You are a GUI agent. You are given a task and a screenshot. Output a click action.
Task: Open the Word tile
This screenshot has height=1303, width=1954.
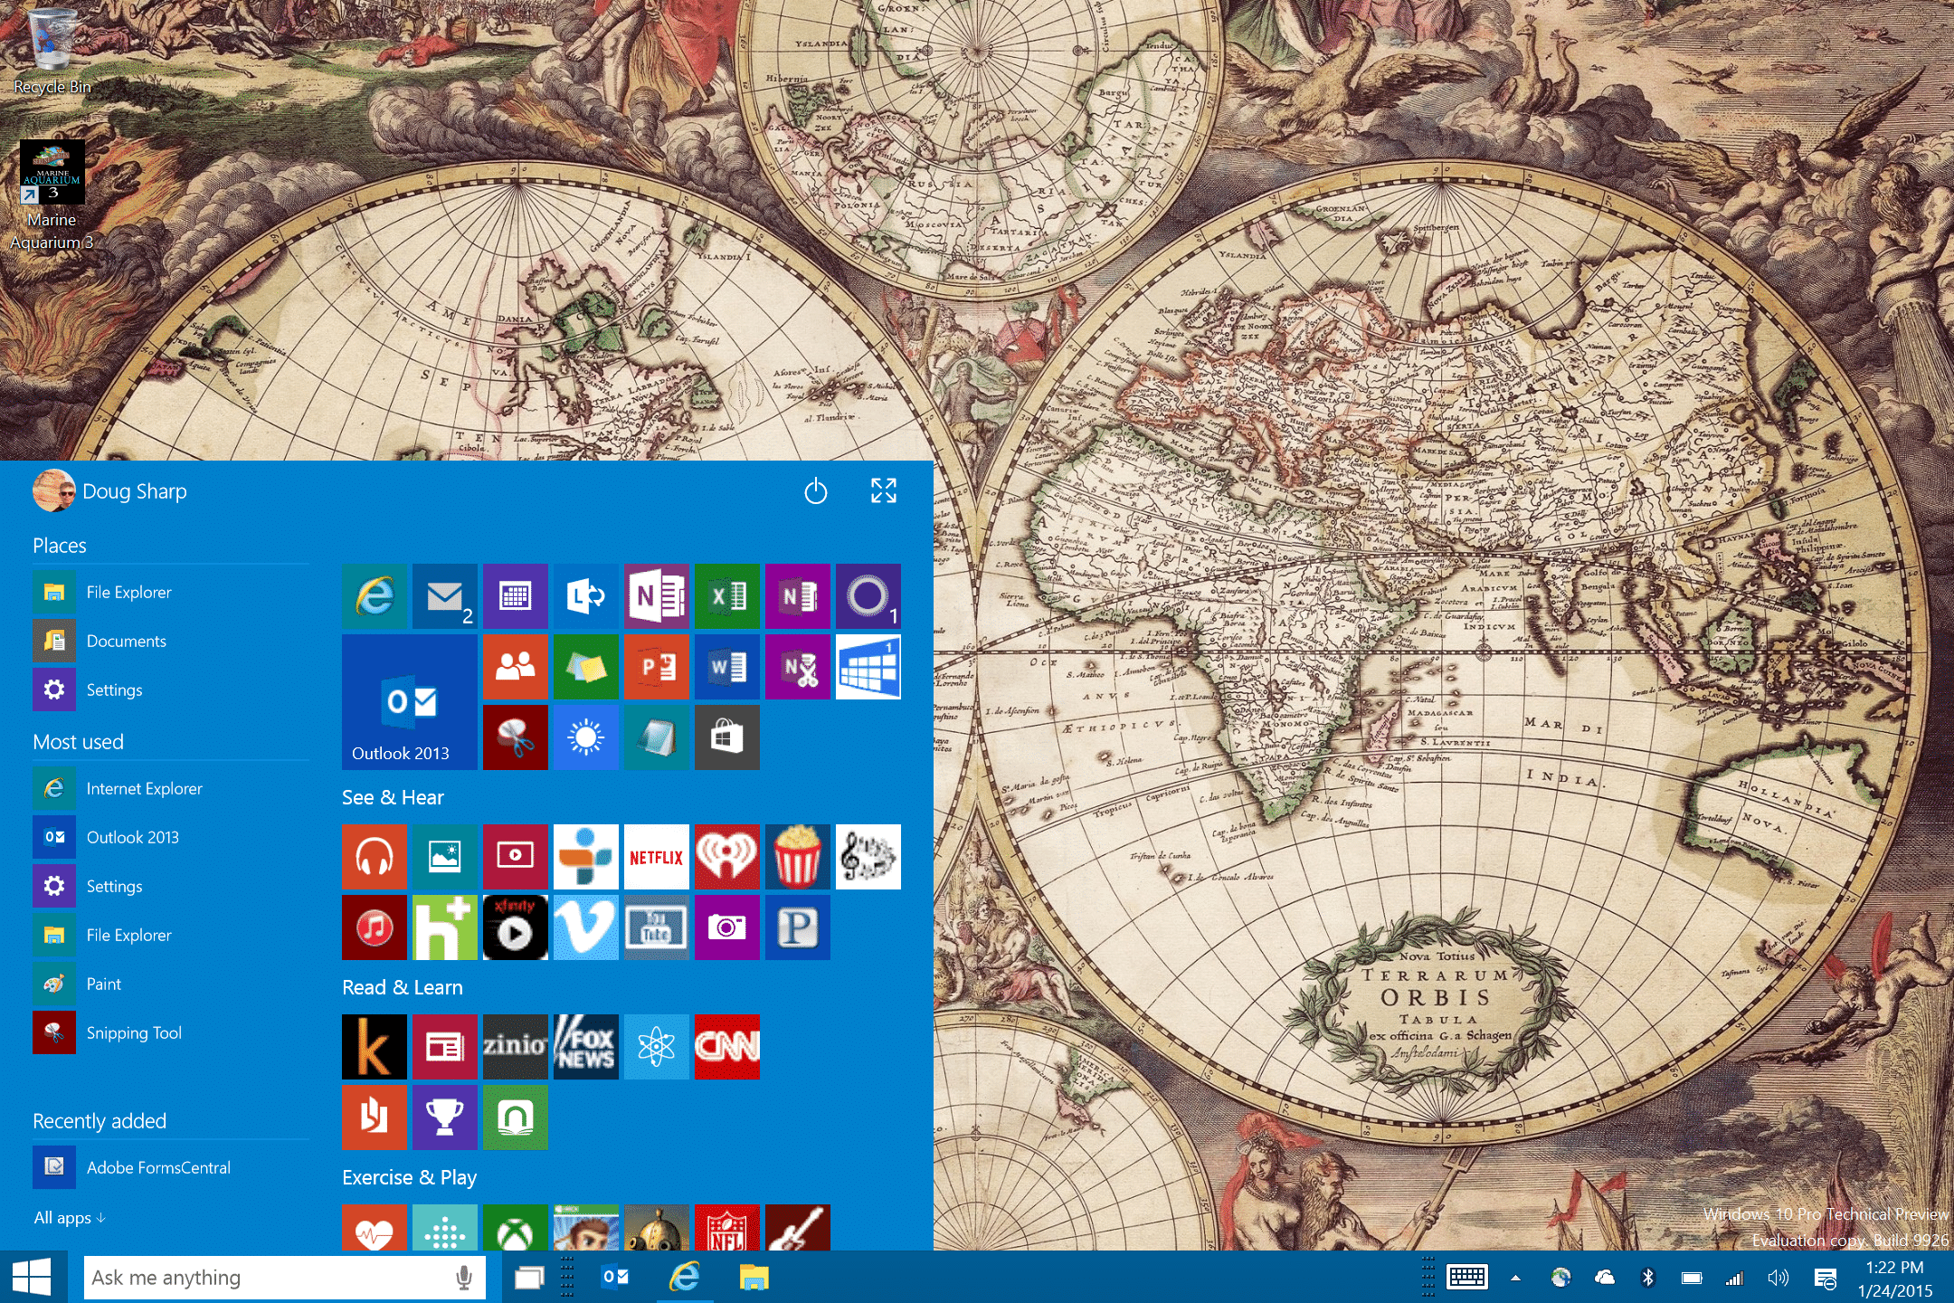(x=727, y=667)
